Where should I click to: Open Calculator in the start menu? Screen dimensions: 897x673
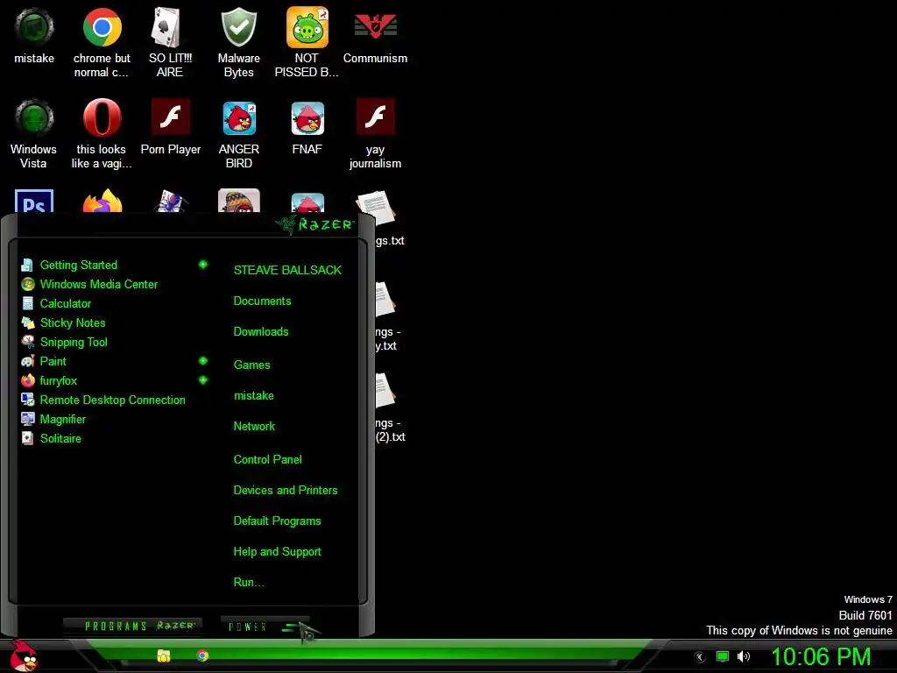tap(56, 304)
